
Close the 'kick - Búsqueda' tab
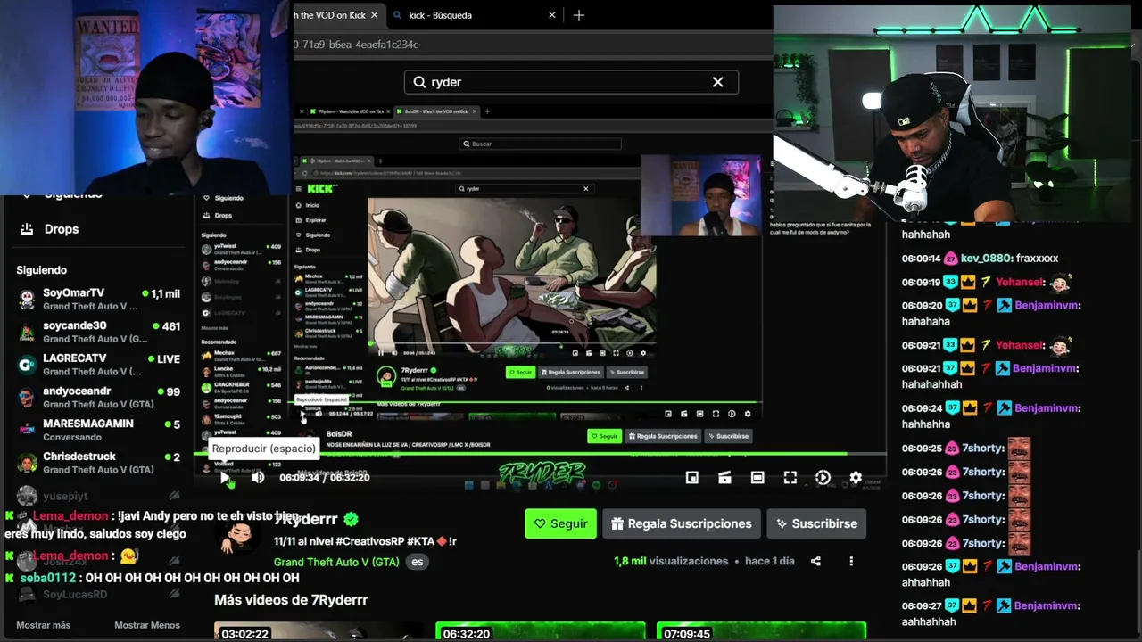point(552,15)
